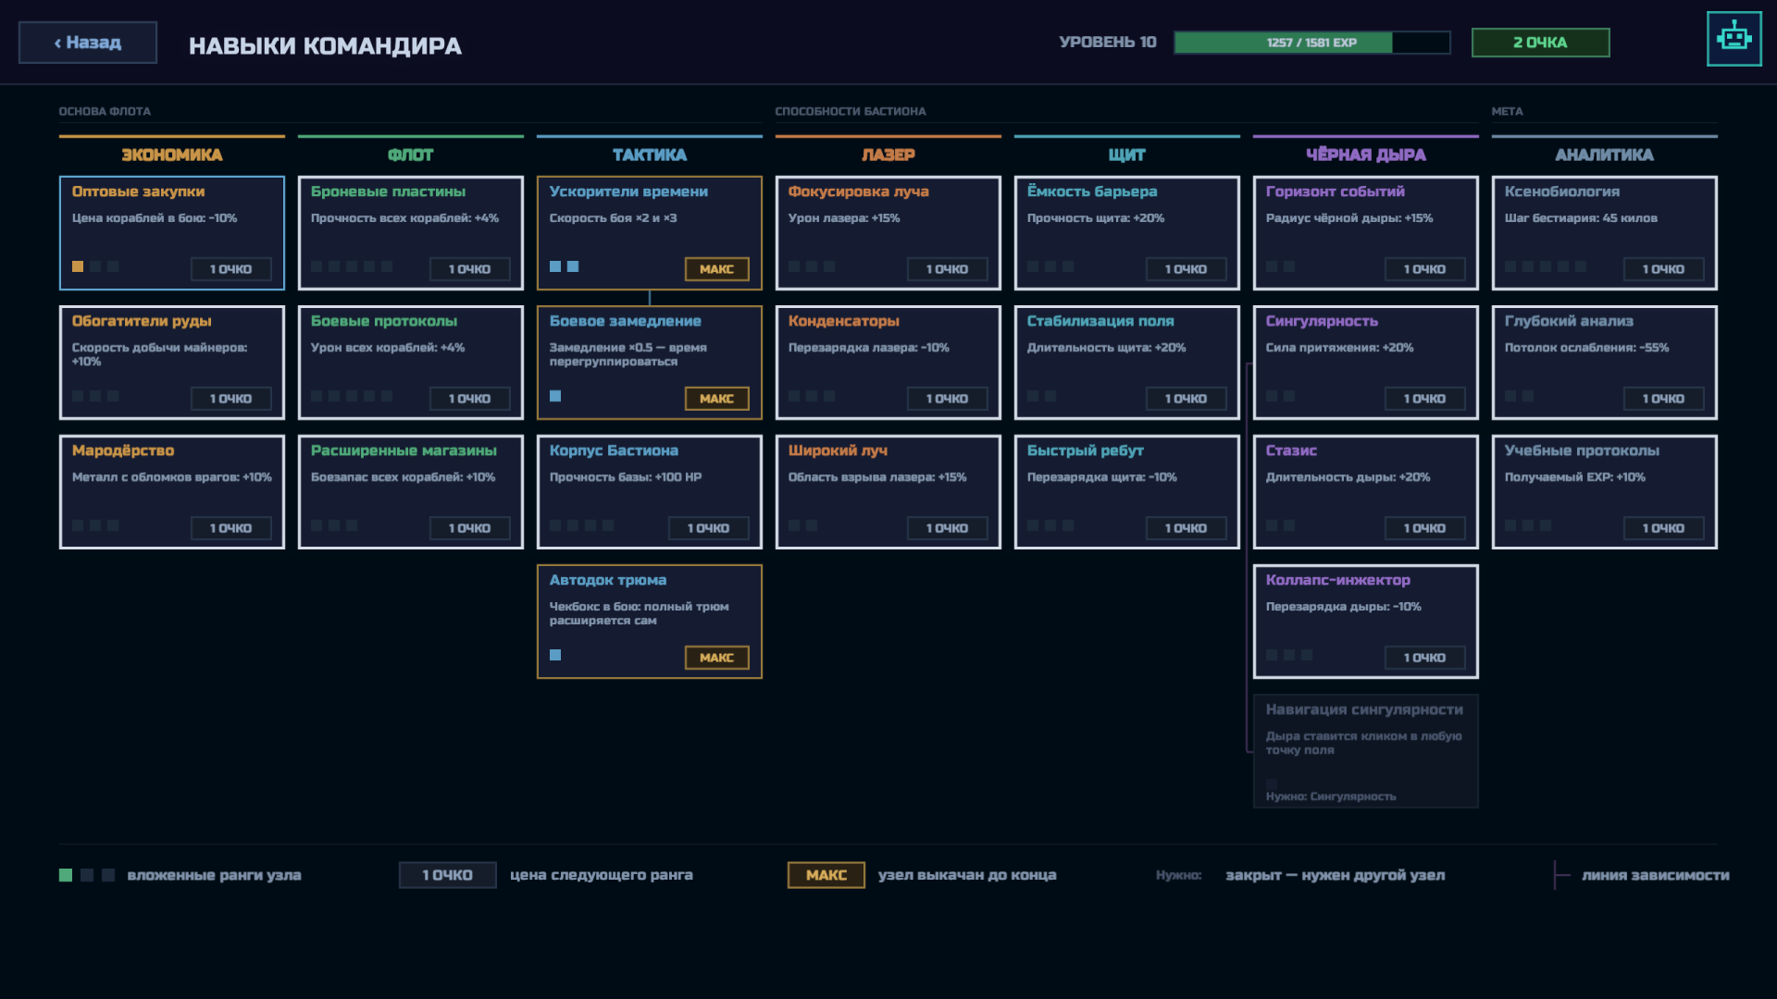1777x999 pixels.
Task: Click the 'Нужно: Сингулярность' requirement text
Action: tap(1331, 796)
